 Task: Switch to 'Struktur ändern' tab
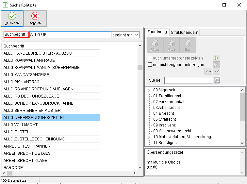point(185,32)
